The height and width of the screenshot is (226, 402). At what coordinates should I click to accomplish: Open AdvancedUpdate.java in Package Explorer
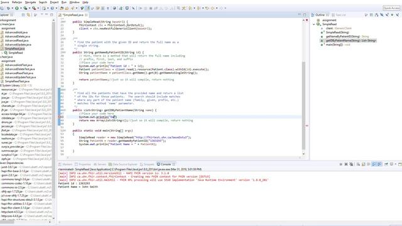pyautogui.click(x=18, y=45)
